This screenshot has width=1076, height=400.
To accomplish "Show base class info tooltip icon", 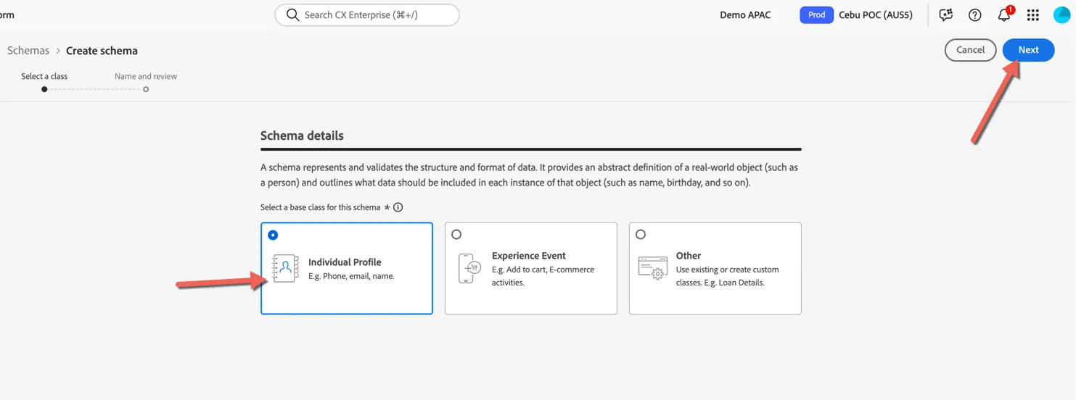I will [x=398, y=207].
